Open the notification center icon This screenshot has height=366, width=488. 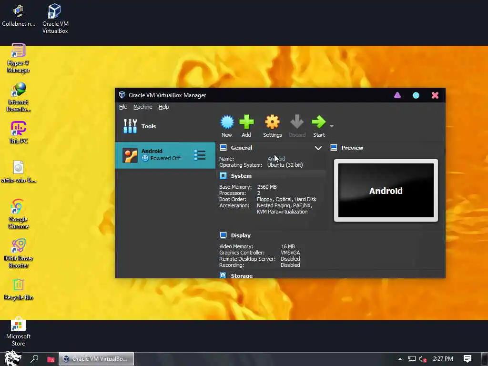467,359
